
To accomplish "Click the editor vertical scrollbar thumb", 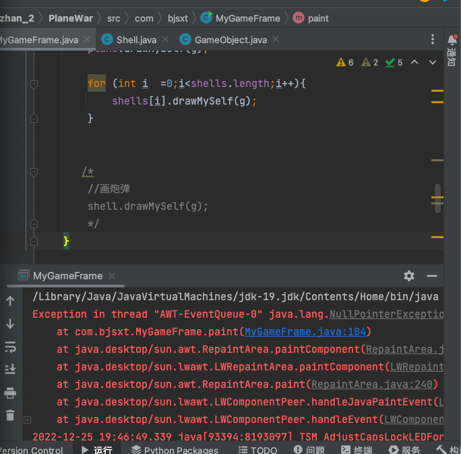I will pyautogui.click(x=437, y=198).
